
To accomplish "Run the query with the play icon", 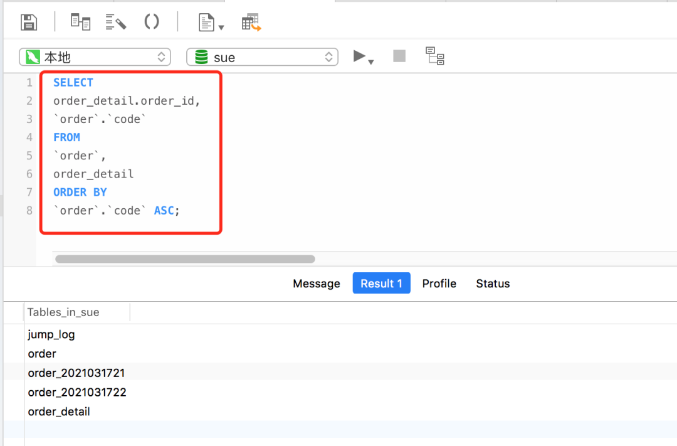I will [x=359, y=56].
